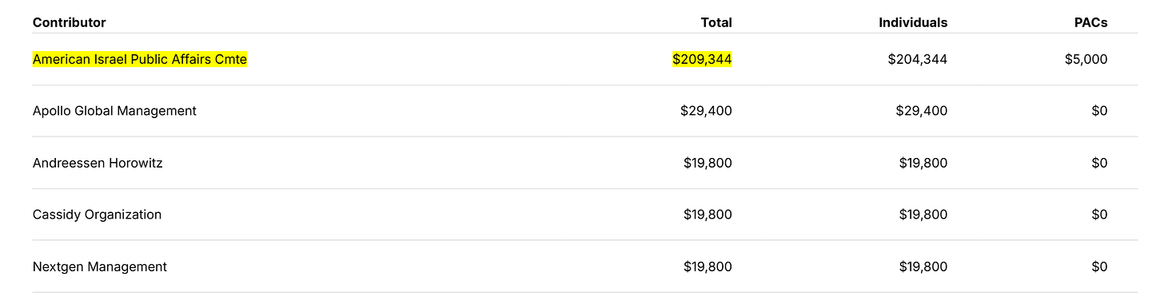This screenshot has height=300, width=1164.
Task: Select American Israel Public Affairs Cmte
Action: pyautogui.click(x=140, y=59)
